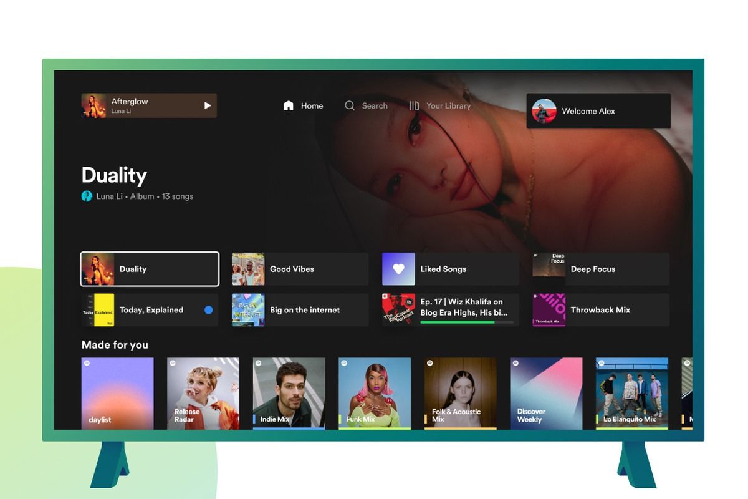
Task: Switch to the Home tab
Action: point(305,105)
